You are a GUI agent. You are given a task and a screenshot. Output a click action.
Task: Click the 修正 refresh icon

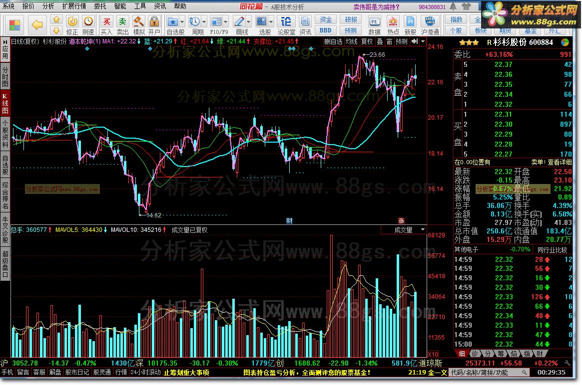72,21
